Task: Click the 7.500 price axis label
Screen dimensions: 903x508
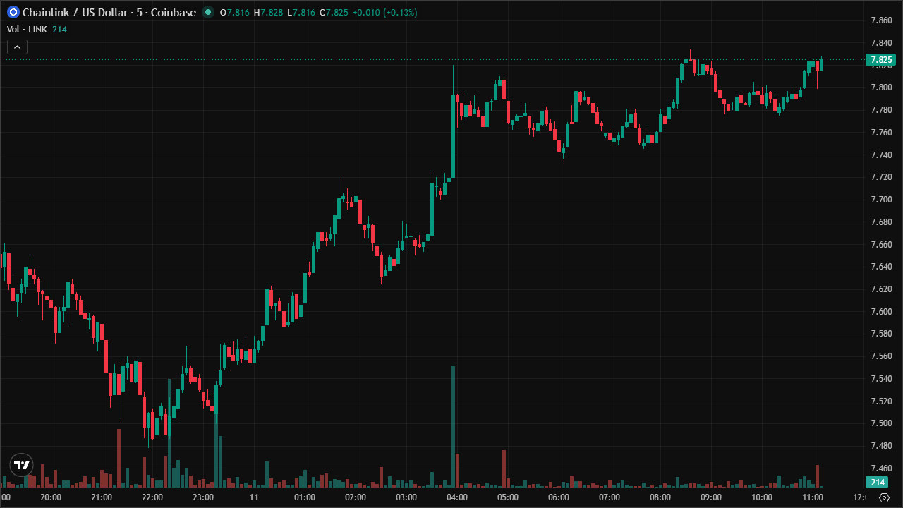Action: pos(881,423)
